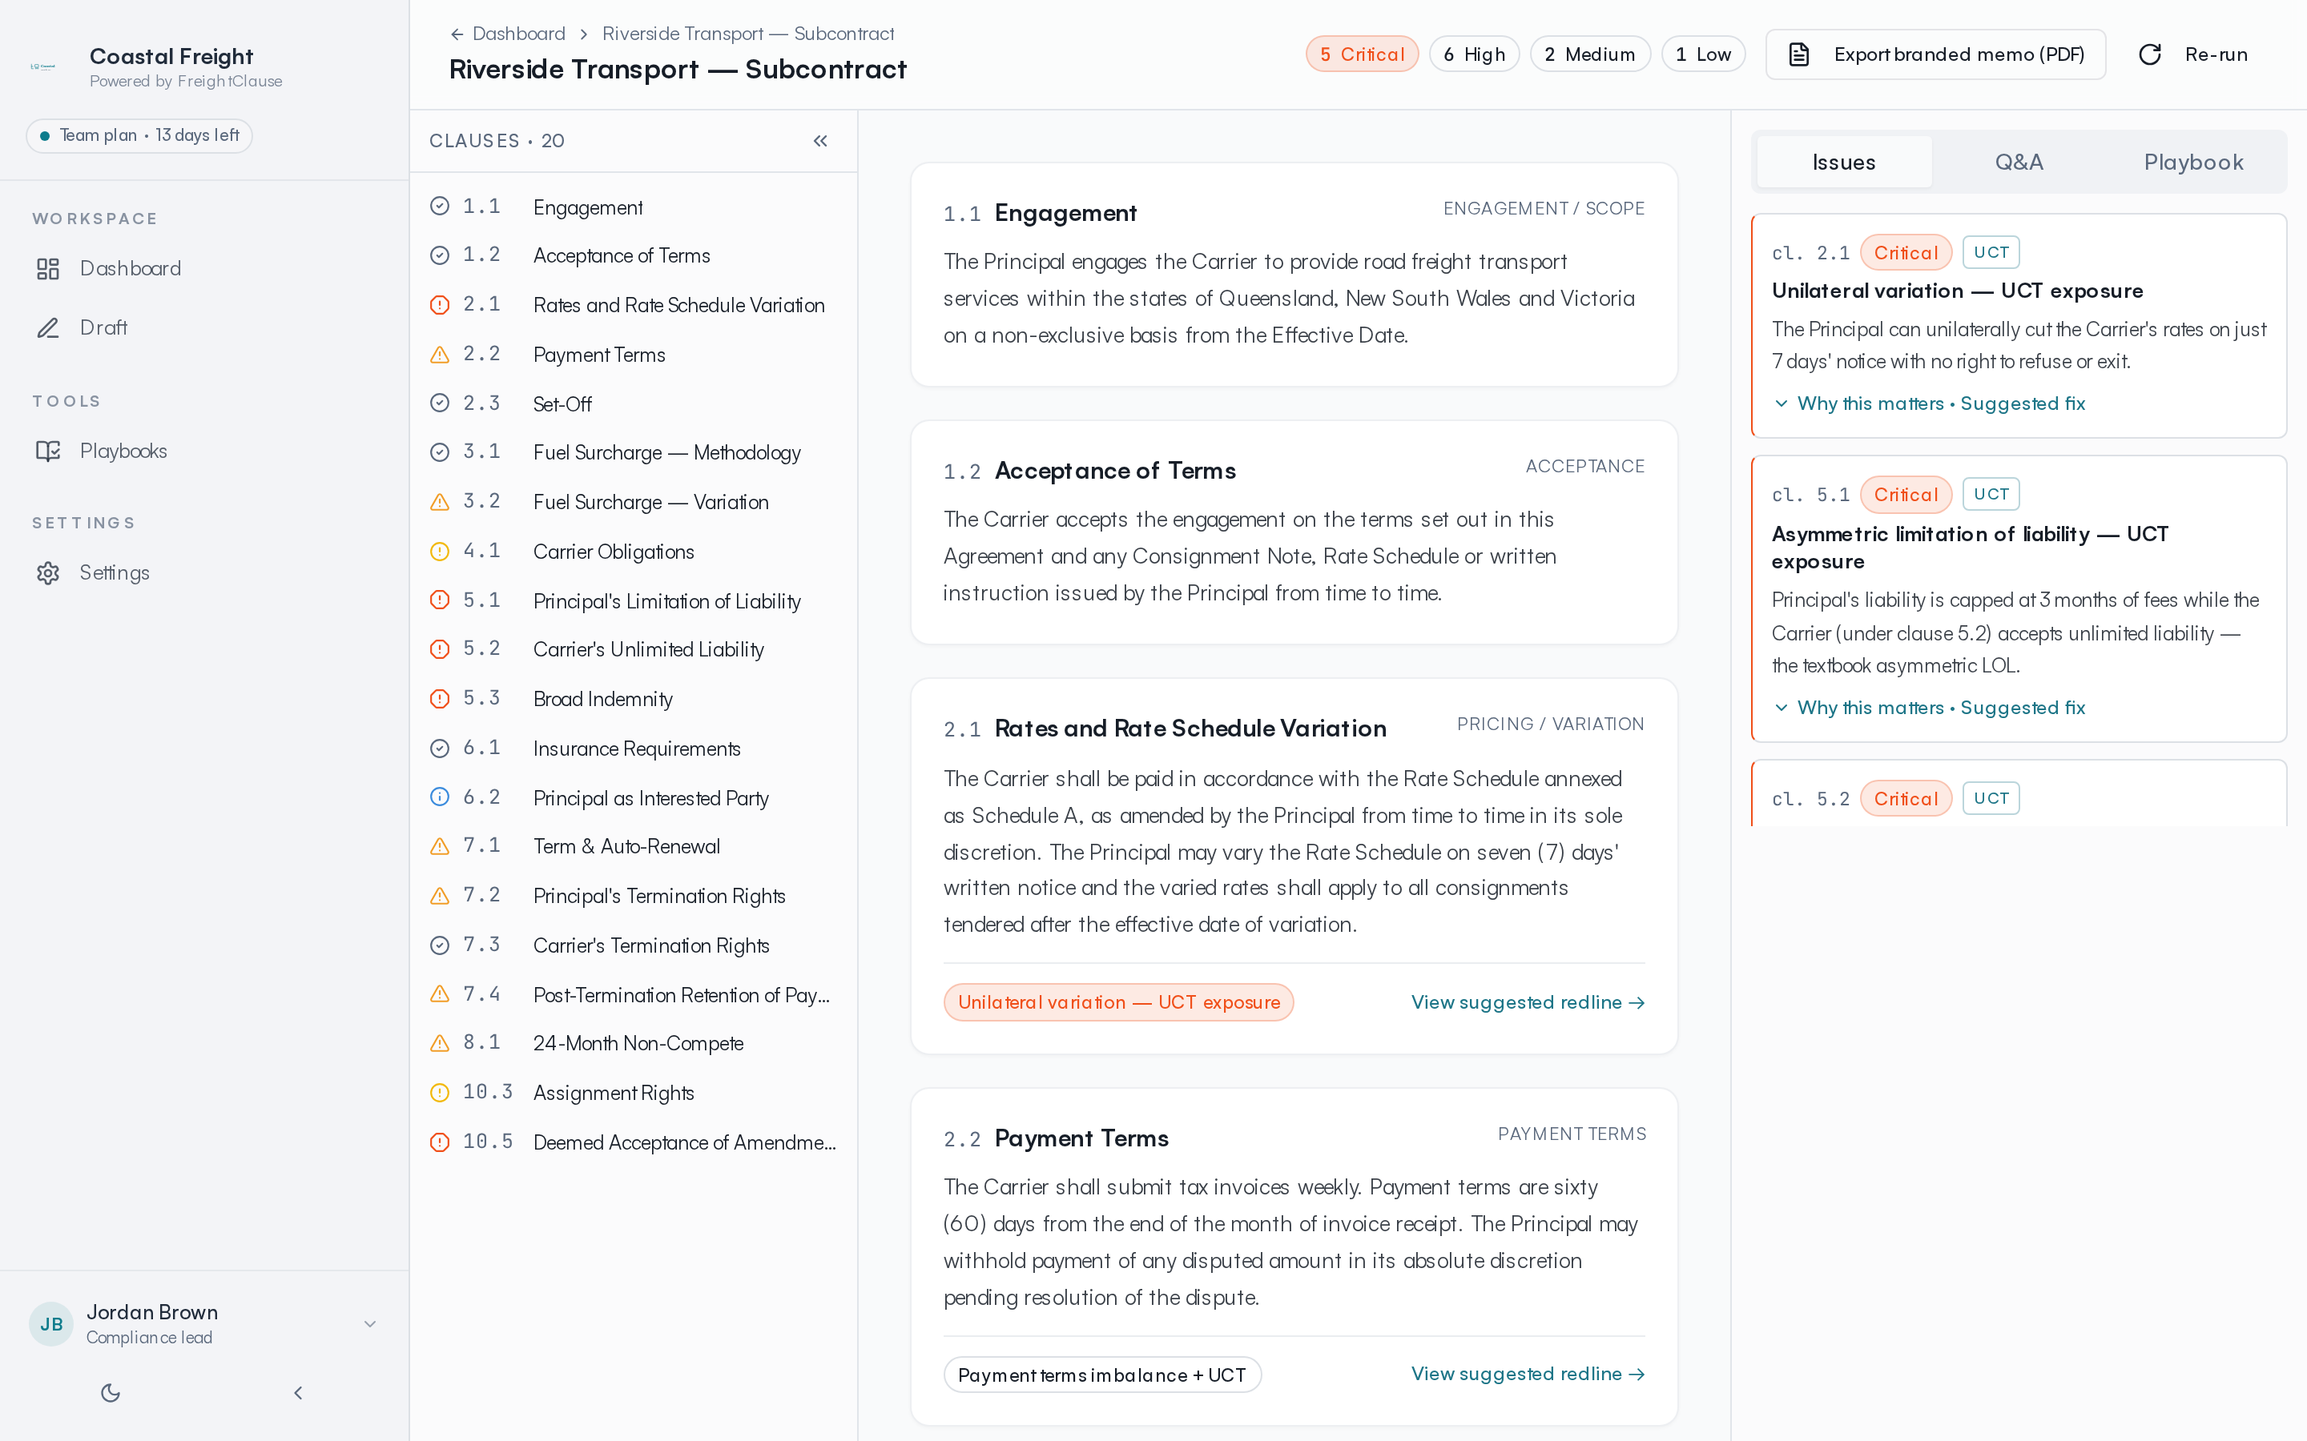
Task: Switch to the Issues tab
Action: coord(1844,162)
